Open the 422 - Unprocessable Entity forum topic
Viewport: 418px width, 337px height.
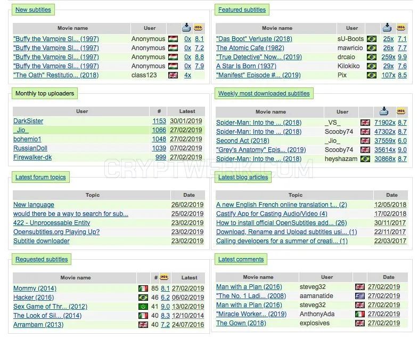click(52, 223)
